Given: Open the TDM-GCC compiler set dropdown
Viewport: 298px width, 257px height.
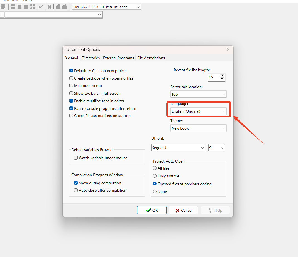Looking at the screenshot, I should point(107,7).
